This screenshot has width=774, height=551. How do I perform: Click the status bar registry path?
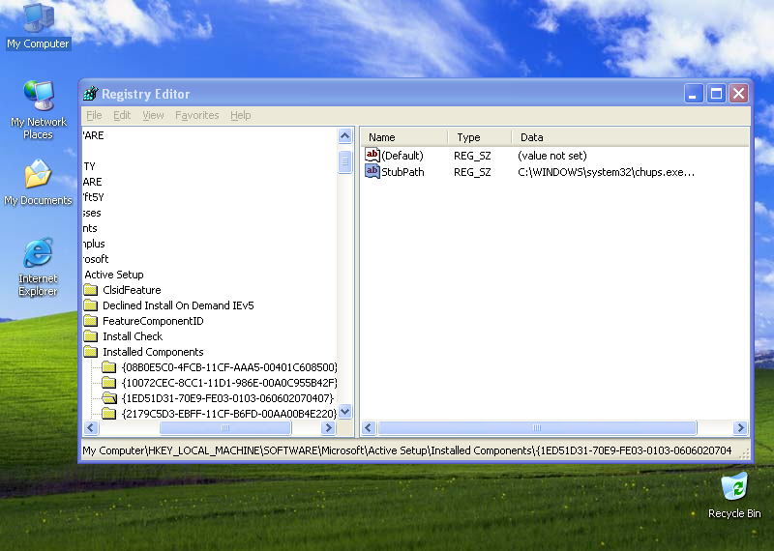pos(406,449)
